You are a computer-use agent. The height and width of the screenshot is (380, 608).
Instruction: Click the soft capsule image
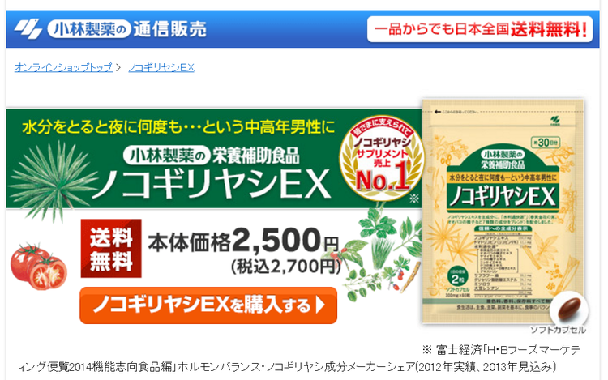click(x=569, y=310)
